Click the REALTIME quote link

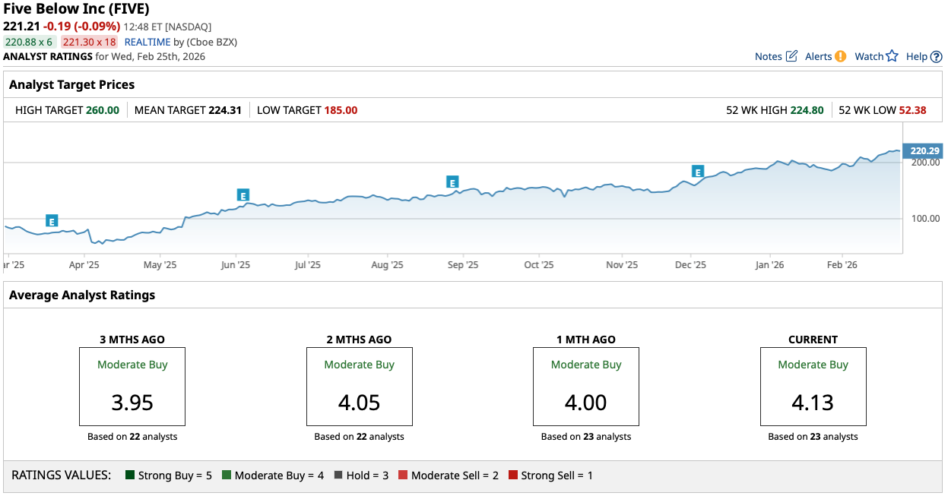point(148,42)
